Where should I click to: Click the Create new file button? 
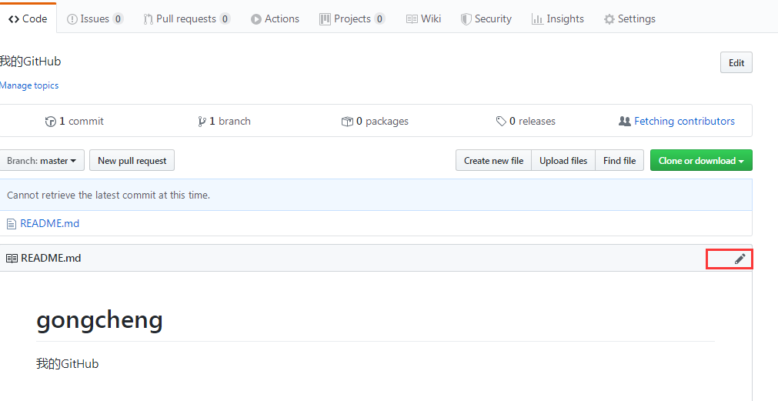pos(494,160)
